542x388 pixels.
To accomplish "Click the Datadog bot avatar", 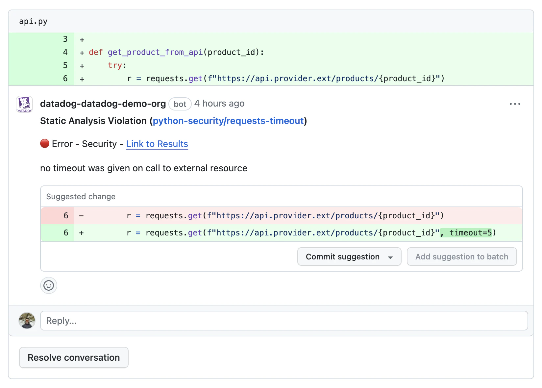I will 24,104.
